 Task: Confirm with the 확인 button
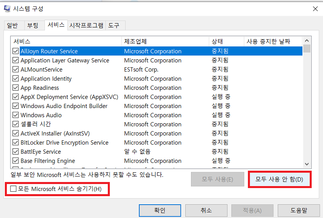pos(160,210)
